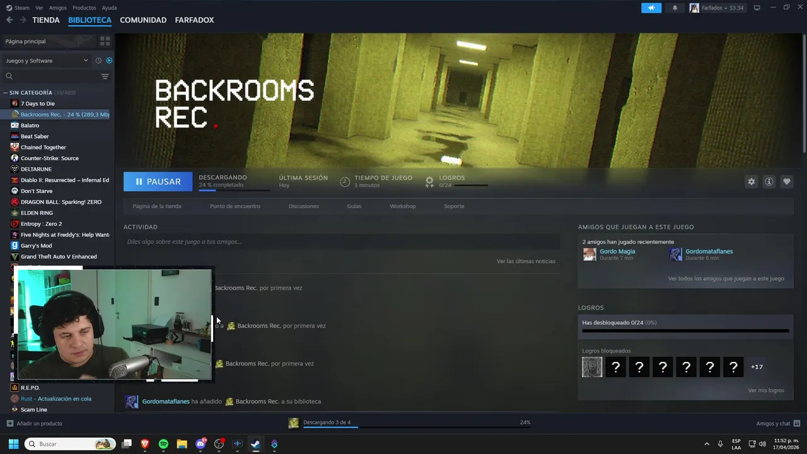Viewport: 807px width, 454px height.
Task: Open the notifications bell
Action: [675, 8]
